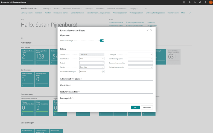Create a new Verkoopretourorder action

[x=135, y=22]
